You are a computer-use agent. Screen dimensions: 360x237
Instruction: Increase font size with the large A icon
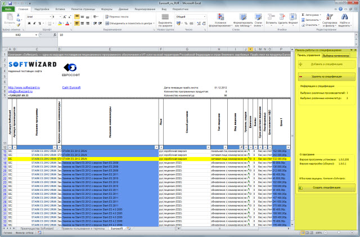coord(65,17)
